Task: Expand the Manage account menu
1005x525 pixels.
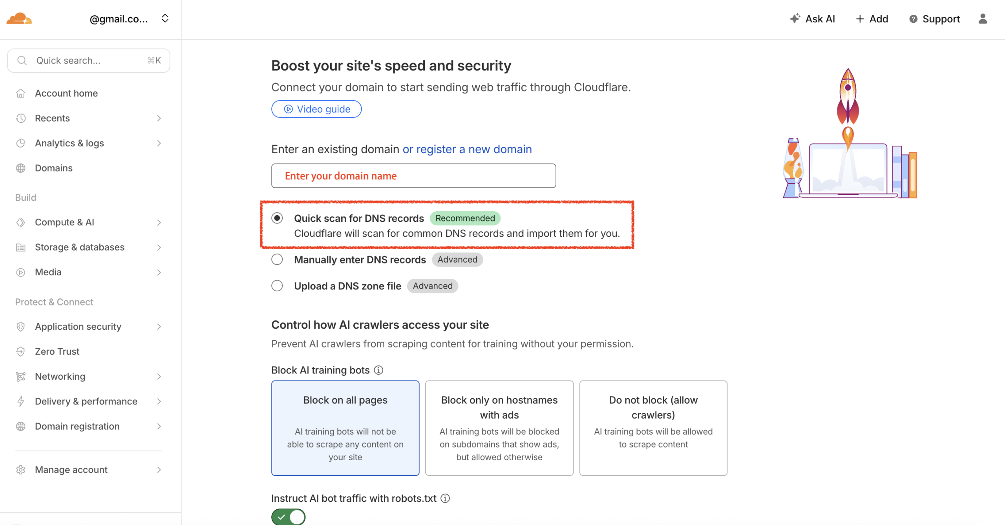Action: [159, 470]
